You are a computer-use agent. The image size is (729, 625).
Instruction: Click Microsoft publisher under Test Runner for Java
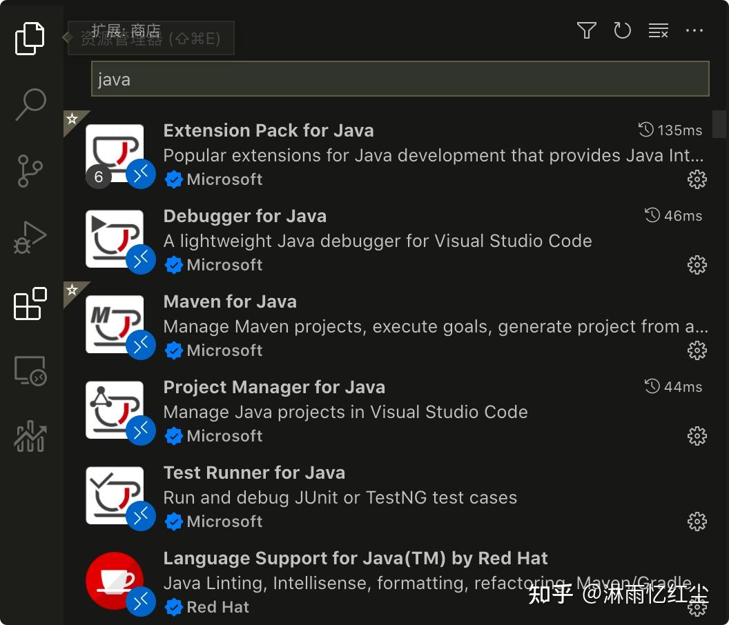coord(224,521)
